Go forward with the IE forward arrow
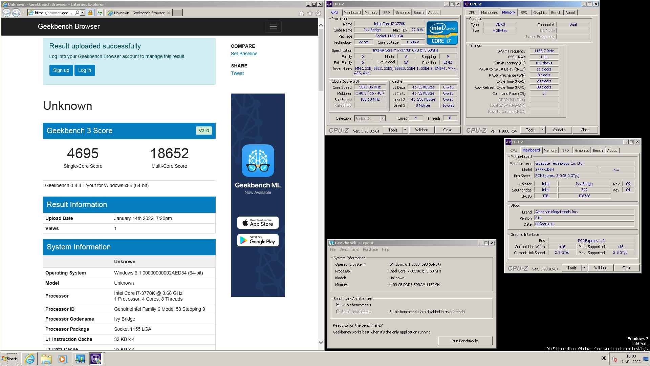 [16, 13]
